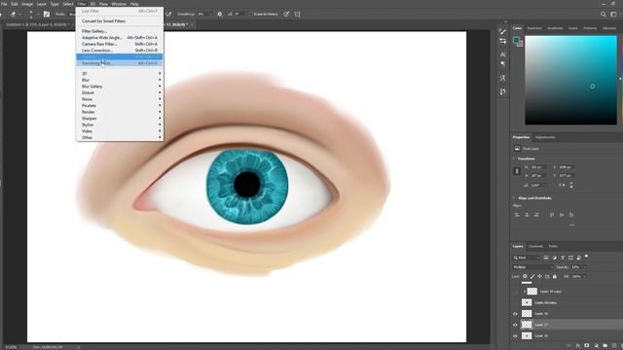Click the align right edges icon
Viewport: 623px width, 350px height.
tap(536, 215)
